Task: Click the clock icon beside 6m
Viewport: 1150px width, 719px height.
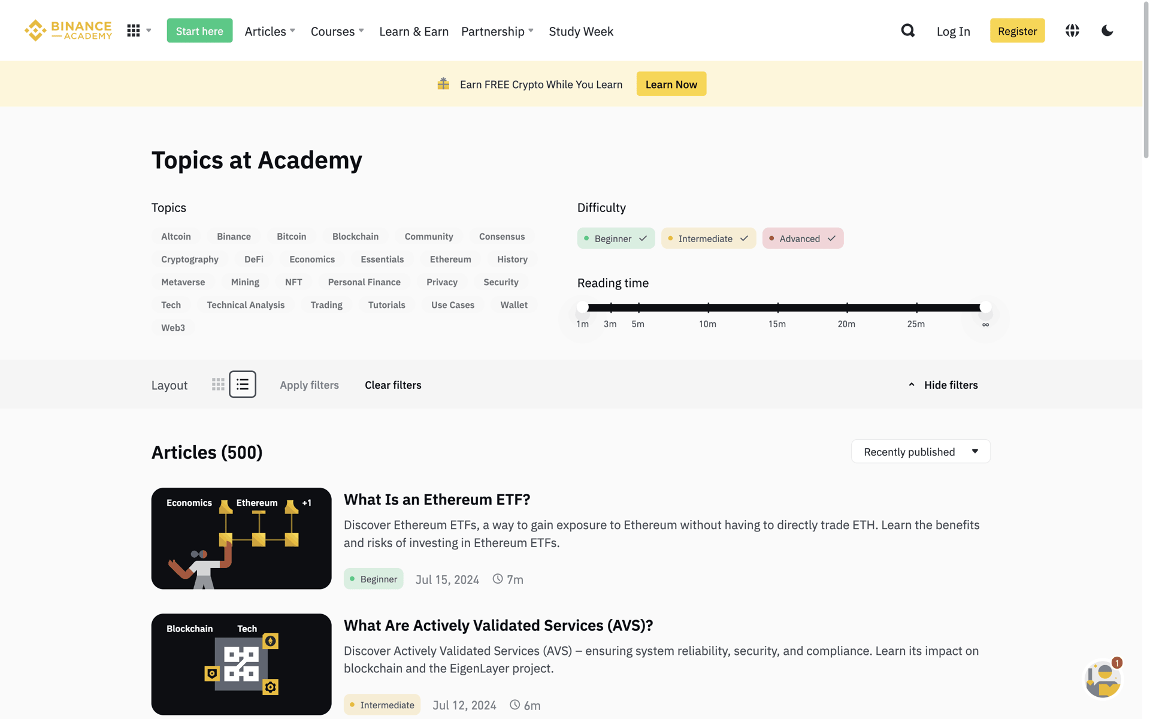Action: coord(515,705)
